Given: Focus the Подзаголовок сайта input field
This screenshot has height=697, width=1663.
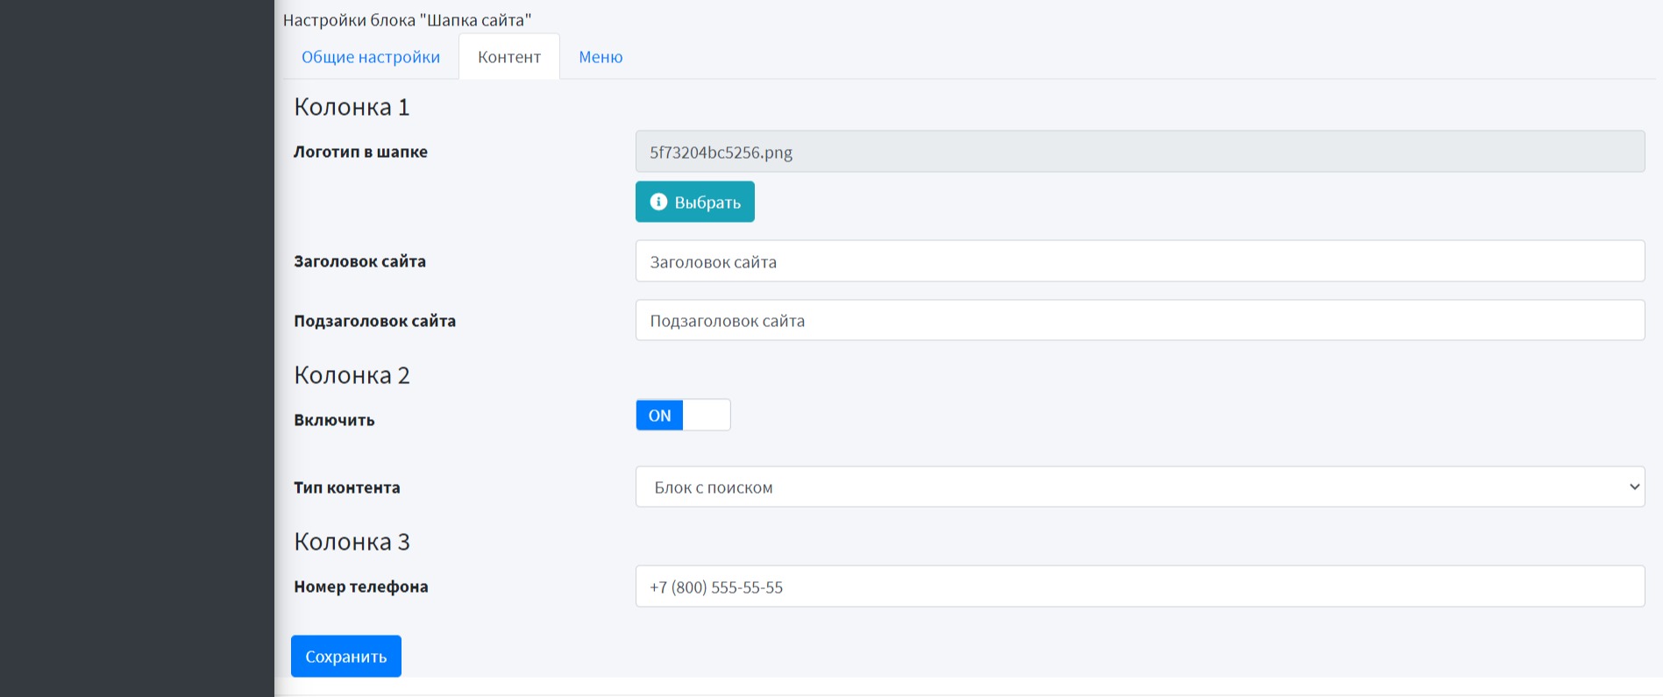Looking at the screenshot, I should coord(1140,320).
